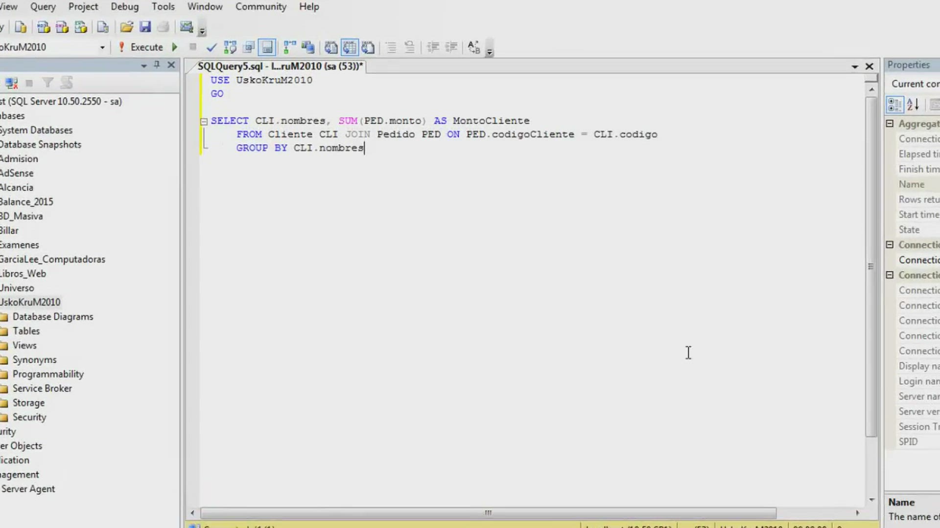Display the estimated execution plan
Screen dimensions: 940x528
point(230,47)
